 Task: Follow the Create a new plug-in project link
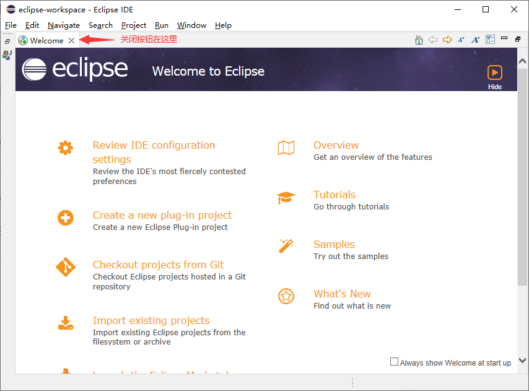pos(162,215)
